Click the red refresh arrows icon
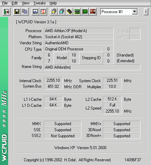 point(43,11)
